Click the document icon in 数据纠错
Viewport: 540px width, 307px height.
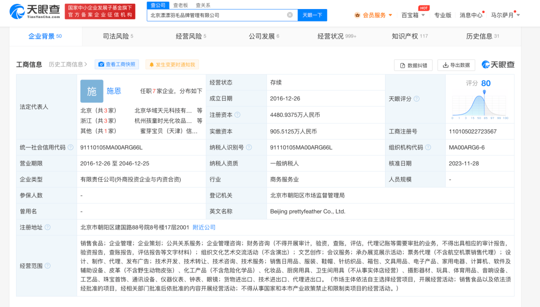click(402, 65)
